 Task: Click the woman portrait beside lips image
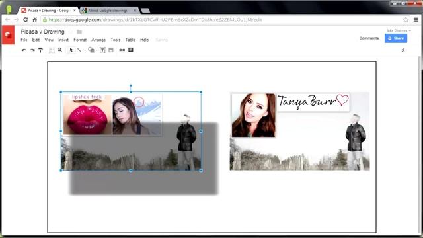click(137, 115)
